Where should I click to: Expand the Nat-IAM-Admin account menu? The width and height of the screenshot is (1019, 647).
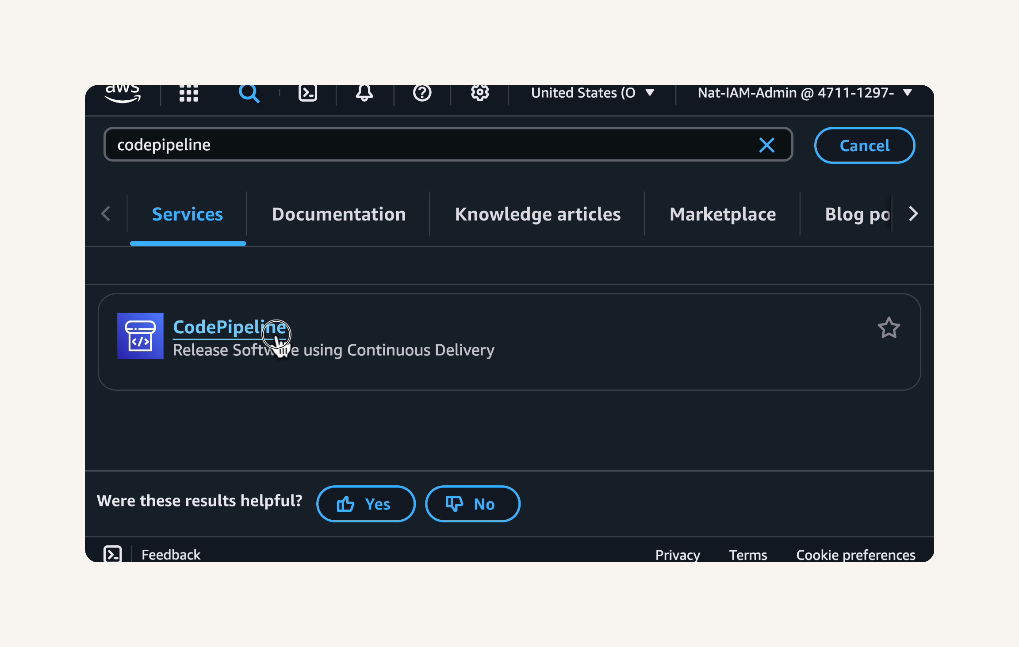tap(804, 93)
